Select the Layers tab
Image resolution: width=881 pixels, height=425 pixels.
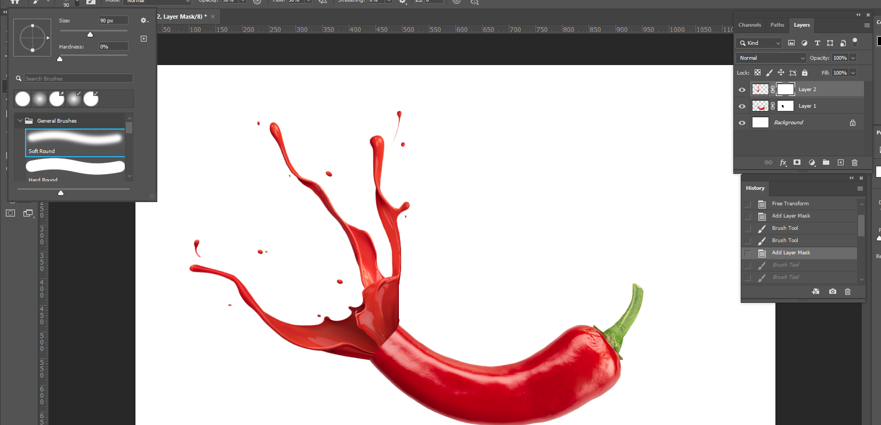[x=802, y=25]
